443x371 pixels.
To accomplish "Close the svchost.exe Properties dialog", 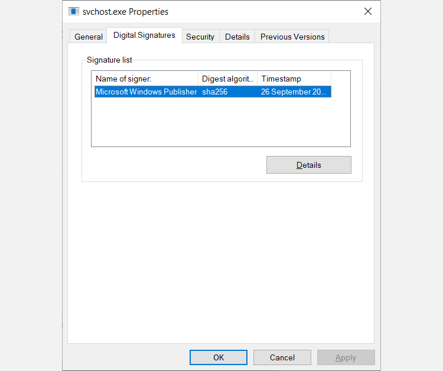I will click(x=368, y=11).
